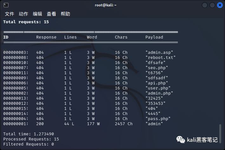Click the "t6756" payload text
The width and height of the screenshot is (225, 150).
pos(154,73)
